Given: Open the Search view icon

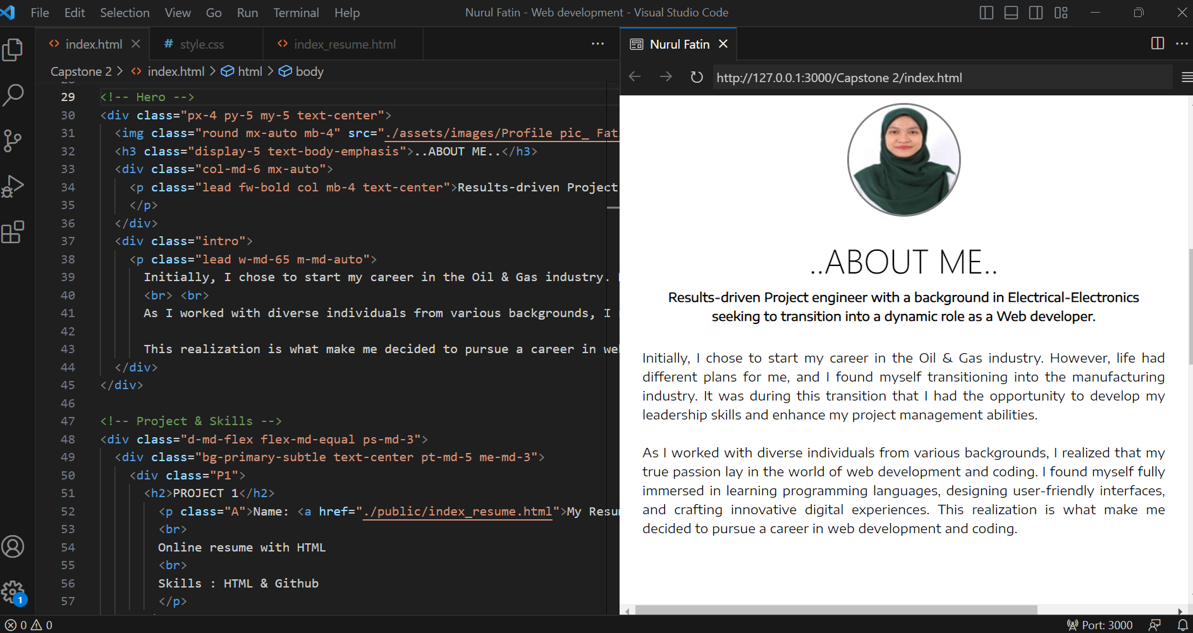Looking at the screenshot, I should pyautogui.click(x=13, y=95).
